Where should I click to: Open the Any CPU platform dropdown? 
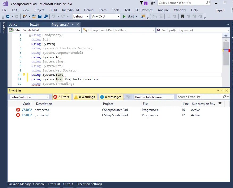tap(118, 16)
